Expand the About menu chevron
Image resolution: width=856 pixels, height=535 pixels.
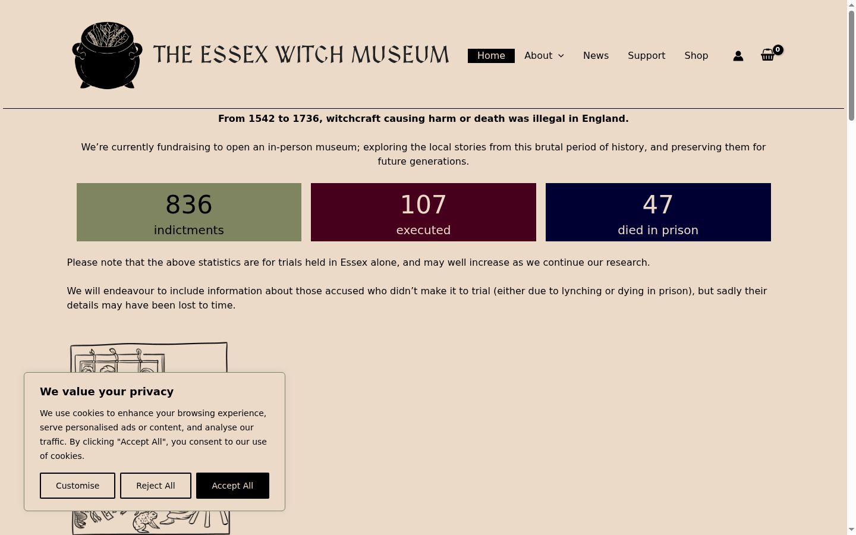pyautogui.click(x=561, y=56)
